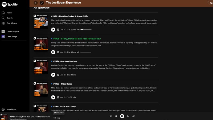Click the Mike Baker episode description text
213x120 pixels.
tap(104, 89)
